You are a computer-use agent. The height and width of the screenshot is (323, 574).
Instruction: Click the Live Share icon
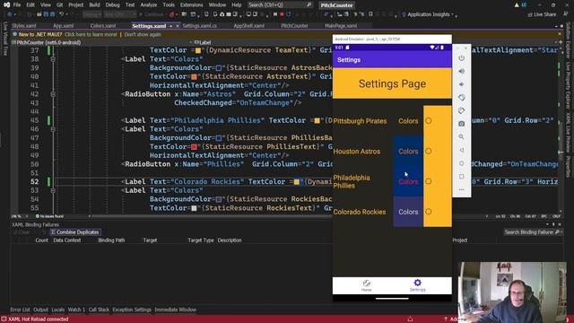coord(530,14)
